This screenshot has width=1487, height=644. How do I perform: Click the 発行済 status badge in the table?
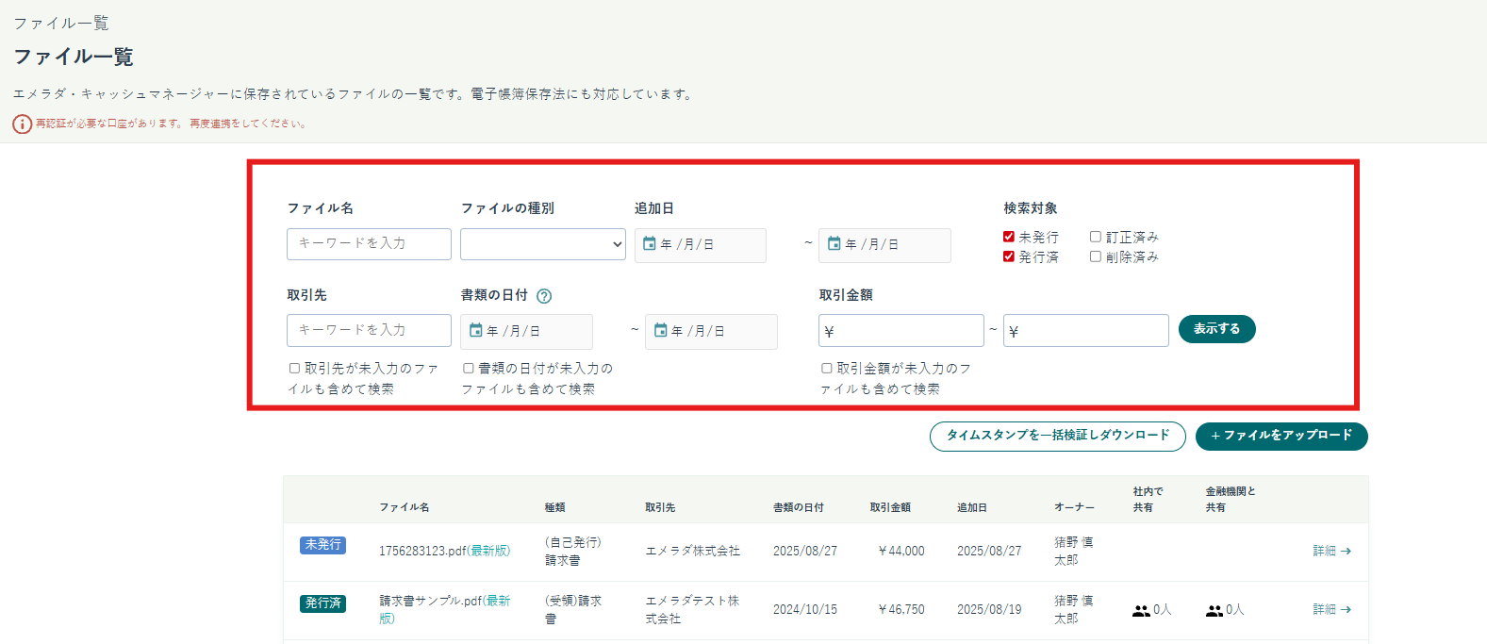(x=322, y=603)
